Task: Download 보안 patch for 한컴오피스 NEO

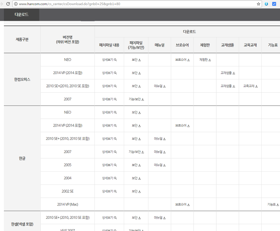Action: coord(136,60)
